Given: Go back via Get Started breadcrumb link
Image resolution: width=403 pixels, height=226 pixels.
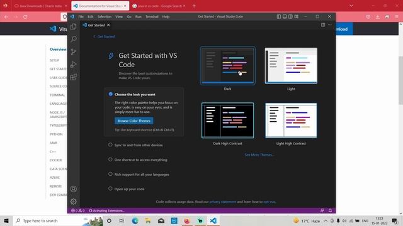Looking at the screenshot, I should click(104, 36).
